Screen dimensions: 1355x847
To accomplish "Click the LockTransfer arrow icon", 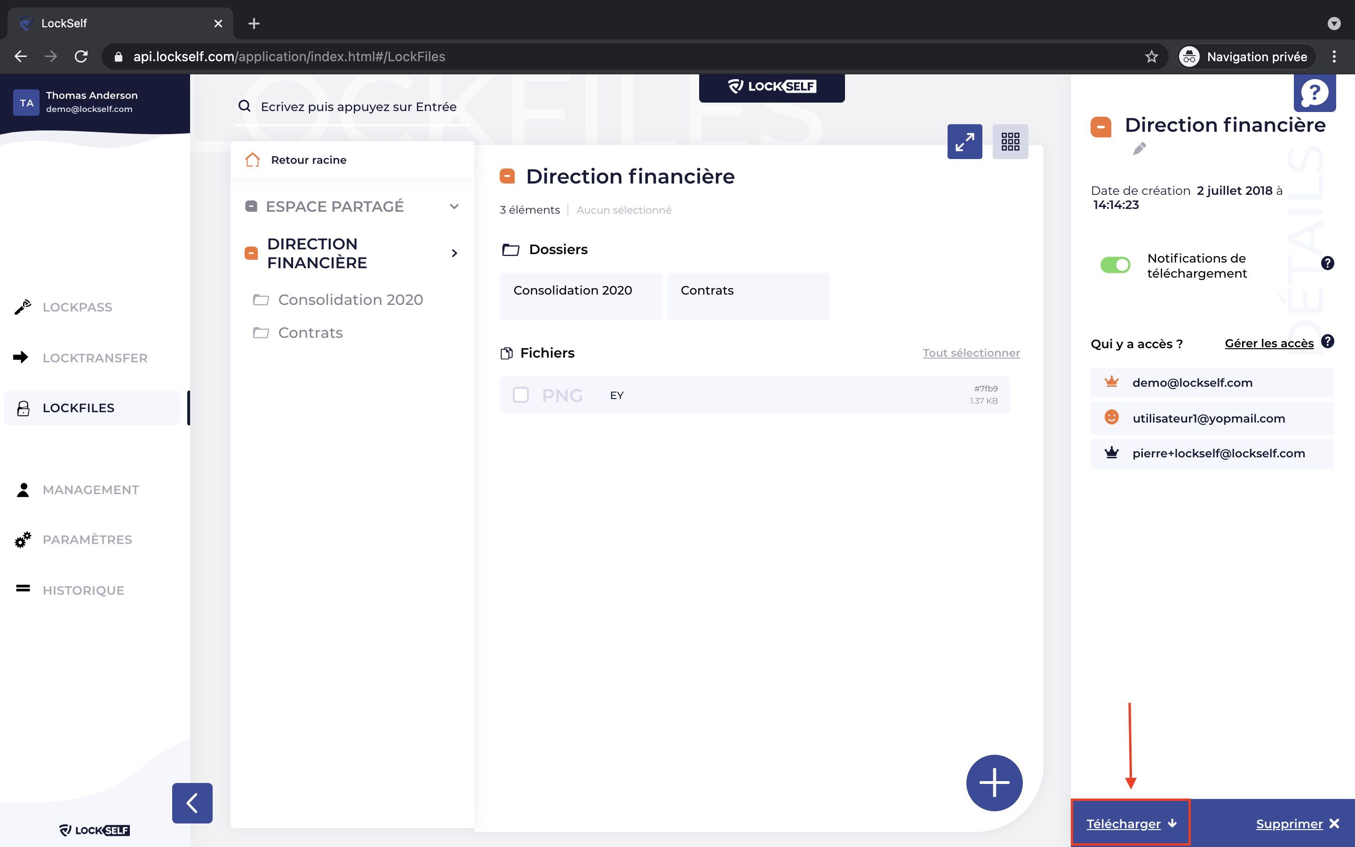I will (x=21, y=358).
